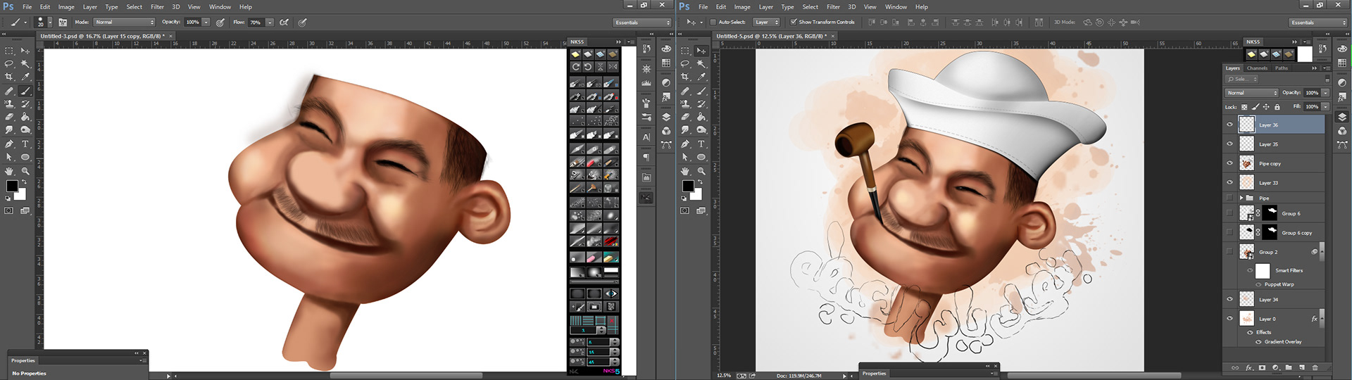Select Move tool in right window toolbox
This screenshot has height=380, width=1352.
pyautogui.click(x=701, y=51)
